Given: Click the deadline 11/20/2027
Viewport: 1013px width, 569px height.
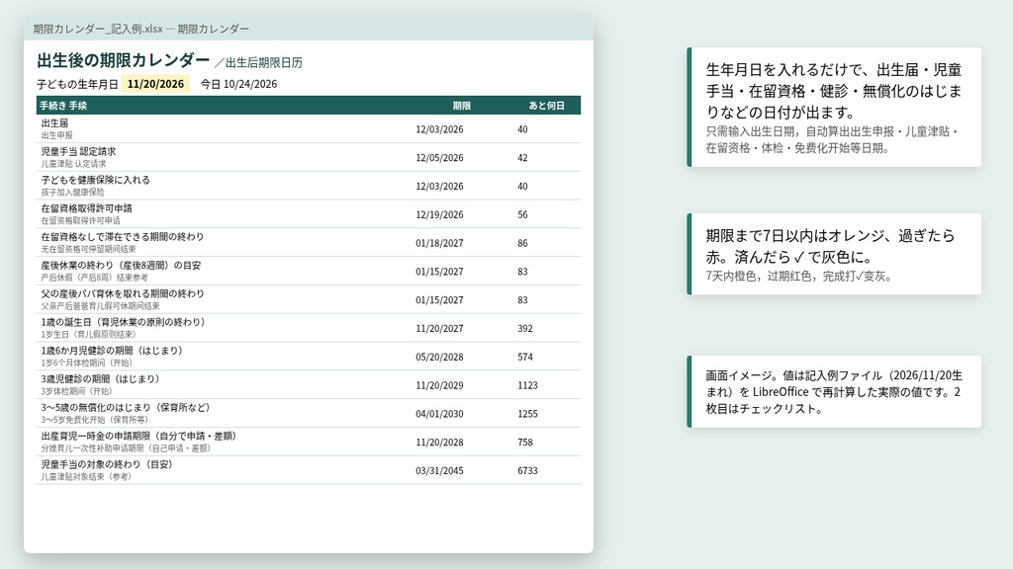Looking at the screenshot, I should pos(439,328).
